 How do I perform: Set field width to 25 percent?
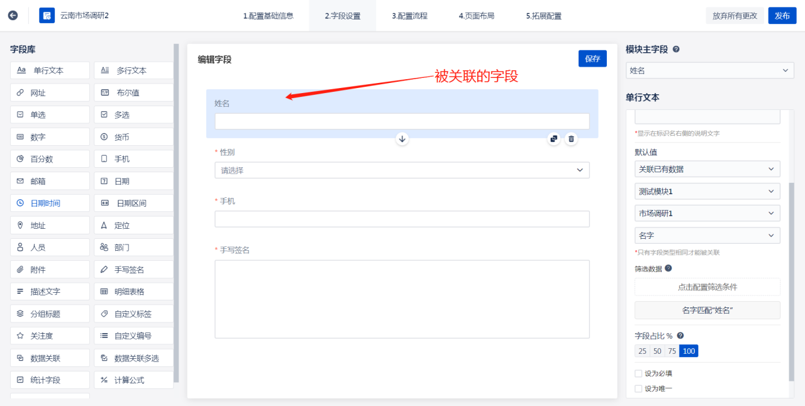click(642, 351)
